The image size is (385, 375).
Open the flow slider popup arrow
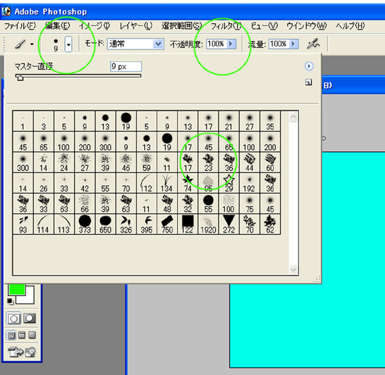tap(293, 44)
